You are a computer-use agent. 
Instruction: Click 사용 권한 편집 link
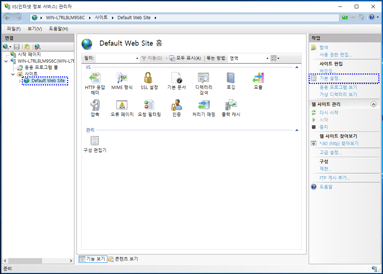click(335, 55)
